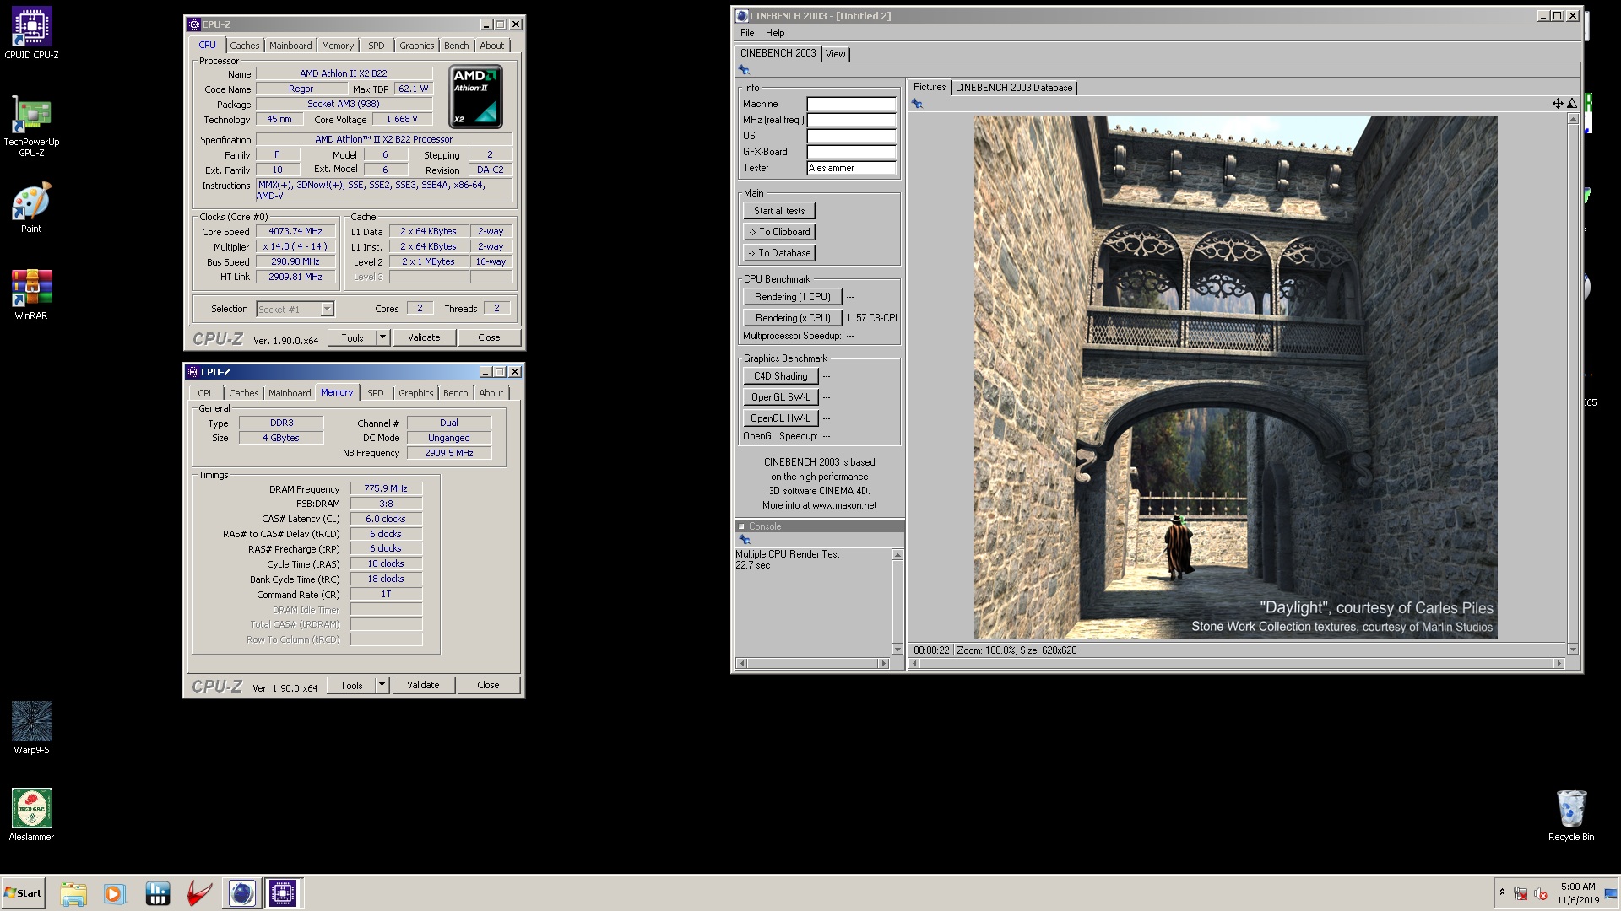Launch Windows Media Player from taskbar
Image resolution: width=1621 pixels, height=911 pixels.
click(114, 893)
